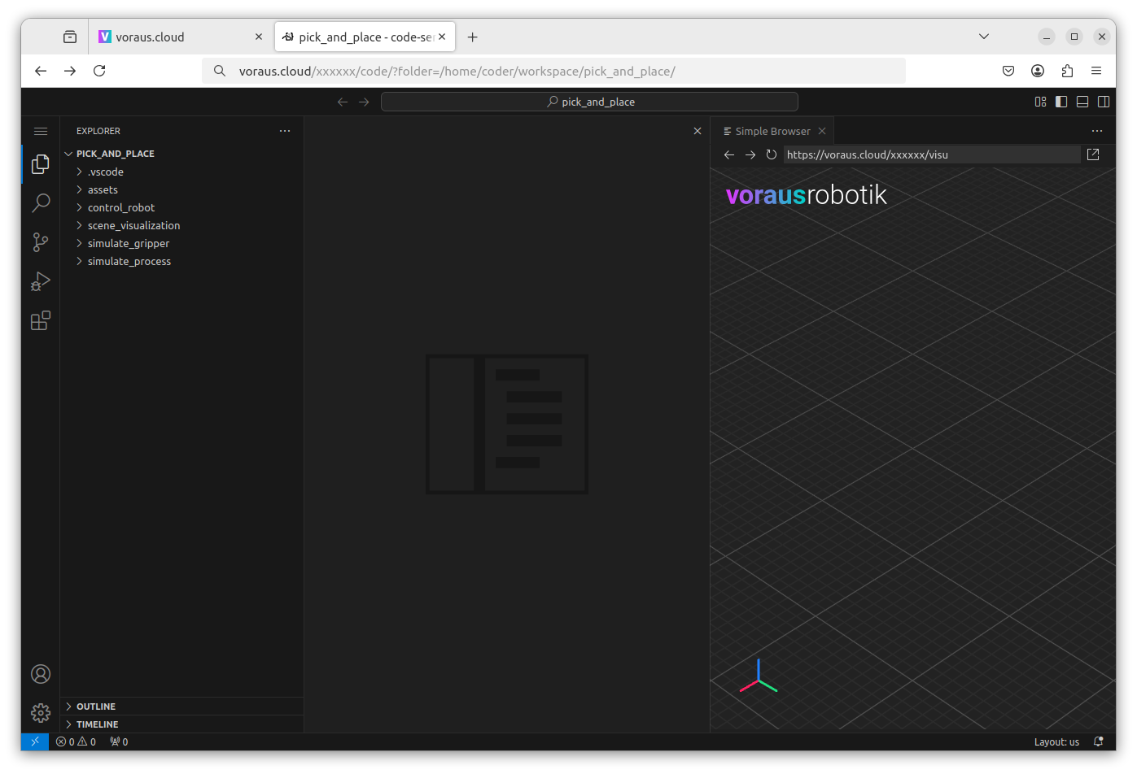Navigate forward in VS Code editor history
This screenshot has width=1137, height=774.
[364, 102]
